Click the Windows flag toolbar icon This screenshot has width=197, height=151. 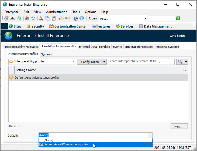pos(27,18)
